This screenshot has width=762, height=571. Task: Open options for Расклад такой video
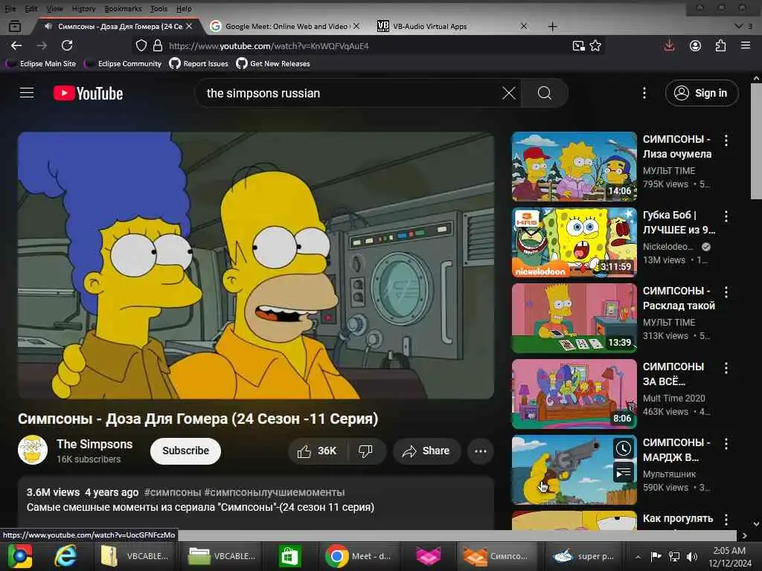point(726,292)
